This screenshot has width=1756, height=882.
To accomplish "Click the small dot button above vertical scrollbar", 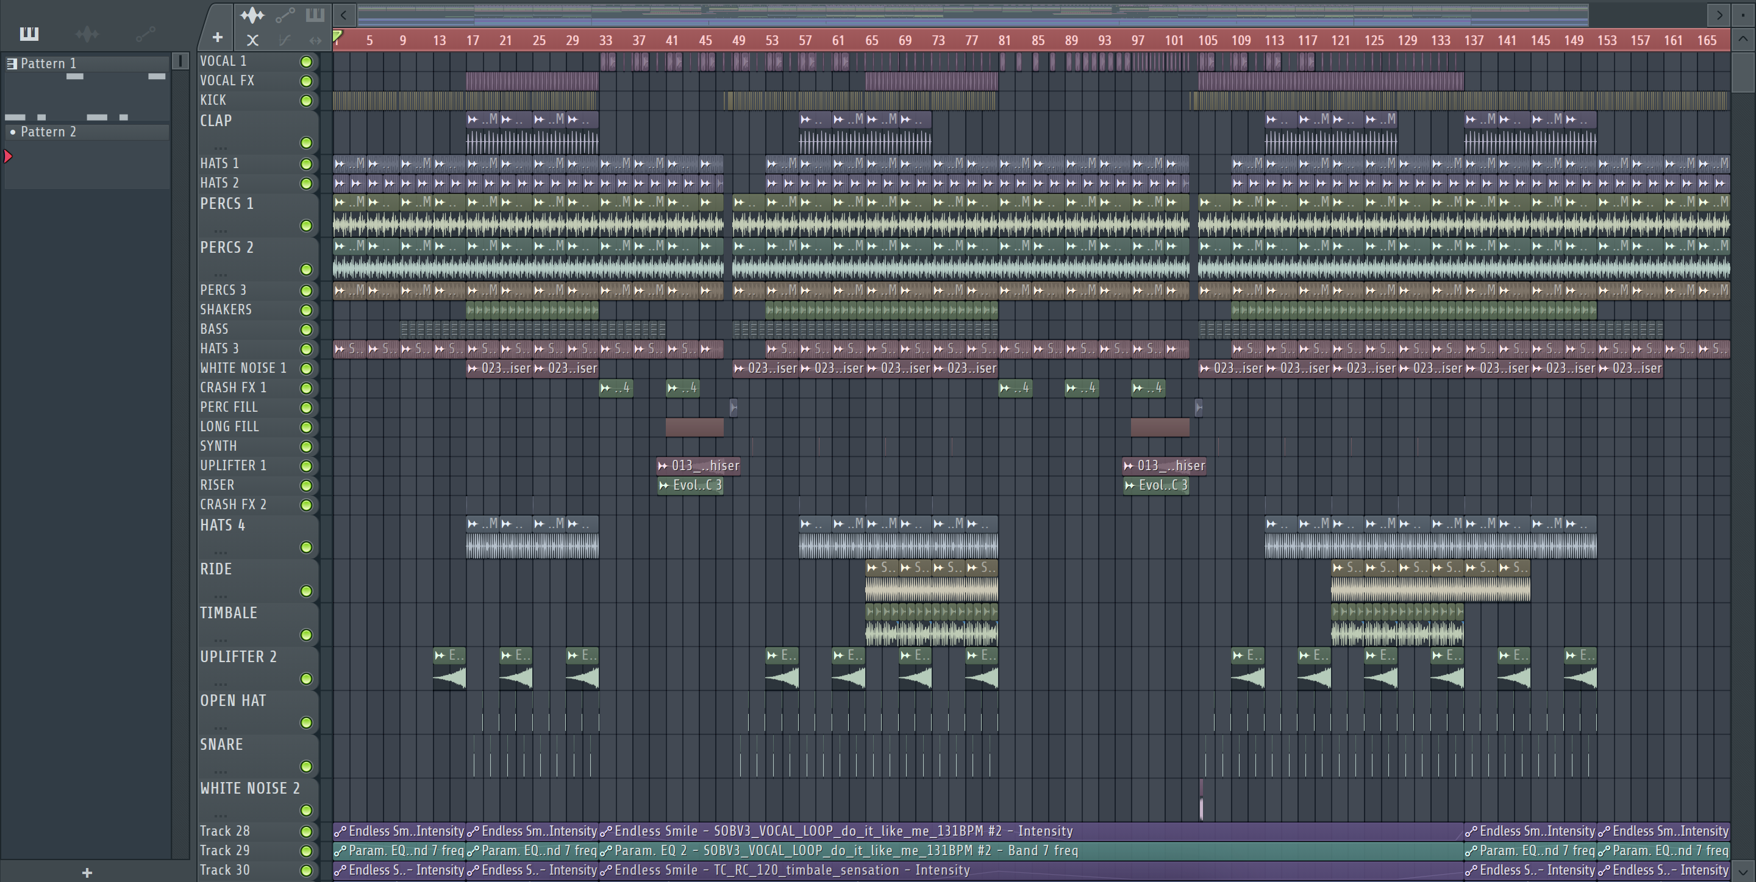I will 1743,14.
